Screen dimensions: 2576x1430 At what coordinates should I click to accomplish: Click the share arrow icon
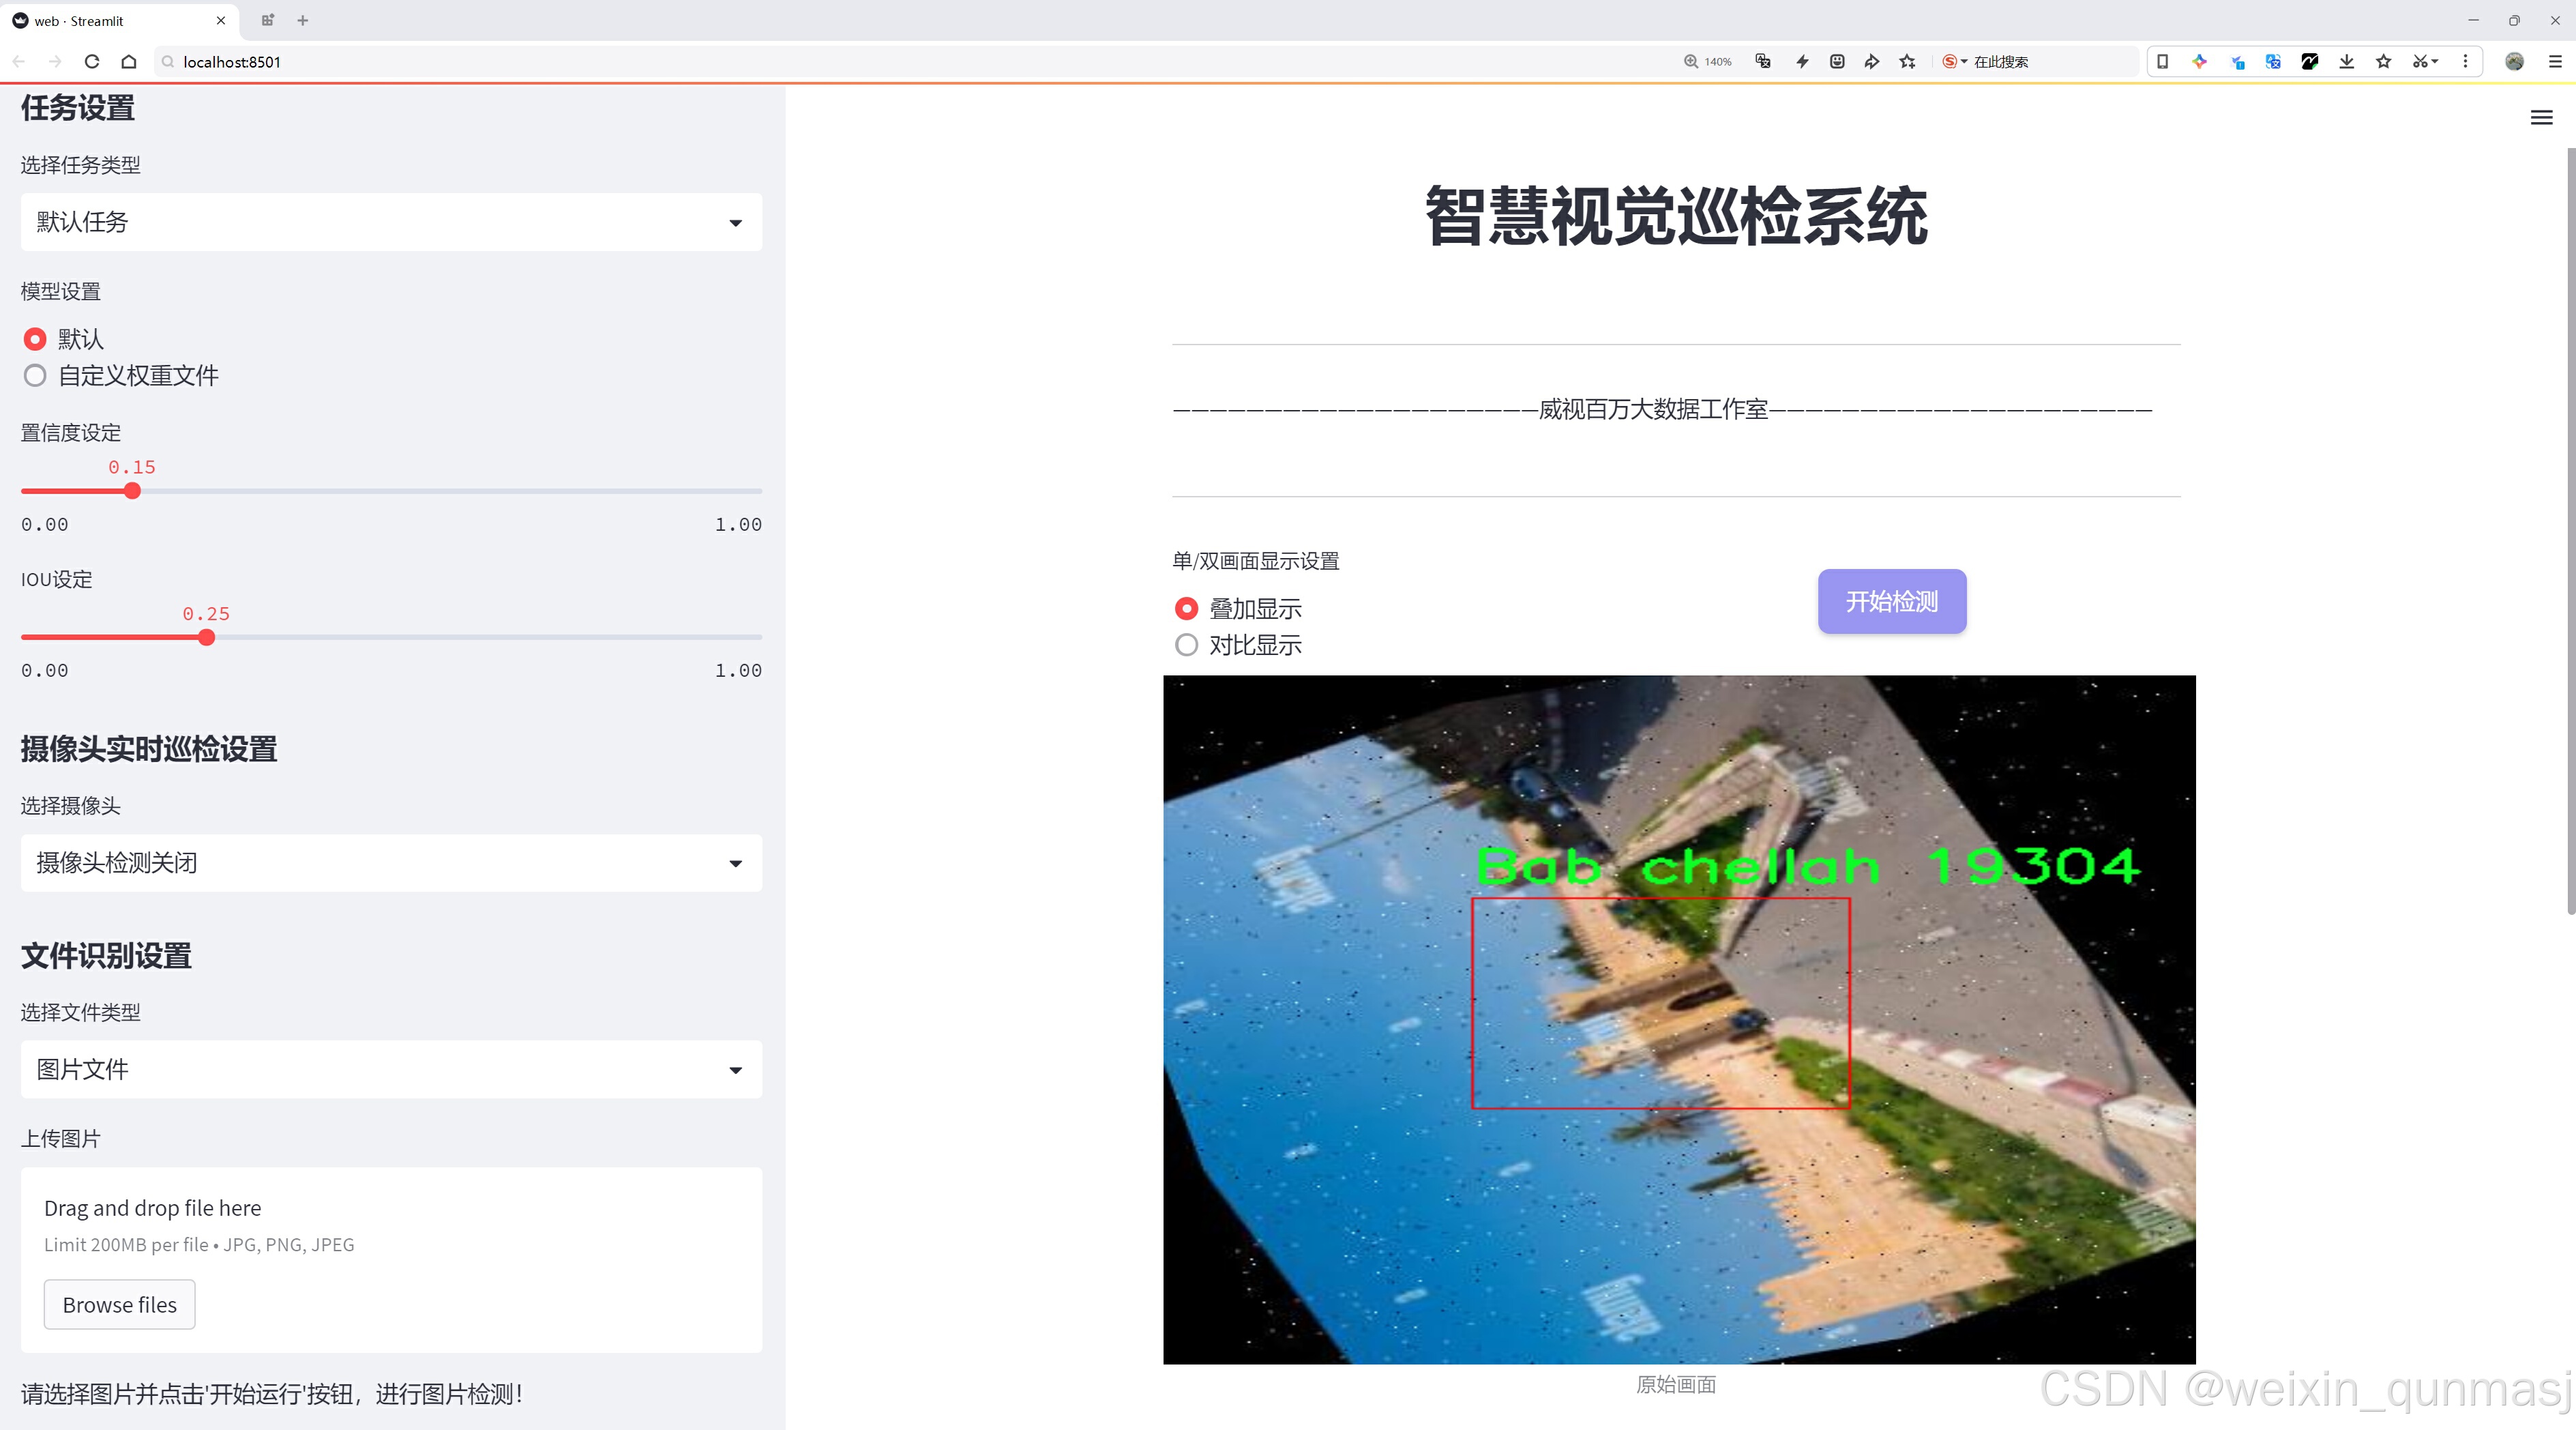pyautogui.click(x=1871, y=62)
